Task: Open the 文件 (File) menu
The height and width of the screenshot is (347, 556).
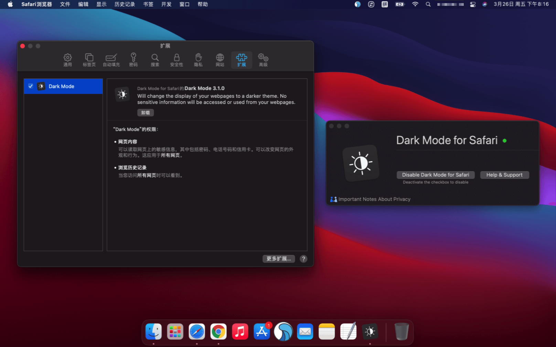Action: click(x=65, y=4)
